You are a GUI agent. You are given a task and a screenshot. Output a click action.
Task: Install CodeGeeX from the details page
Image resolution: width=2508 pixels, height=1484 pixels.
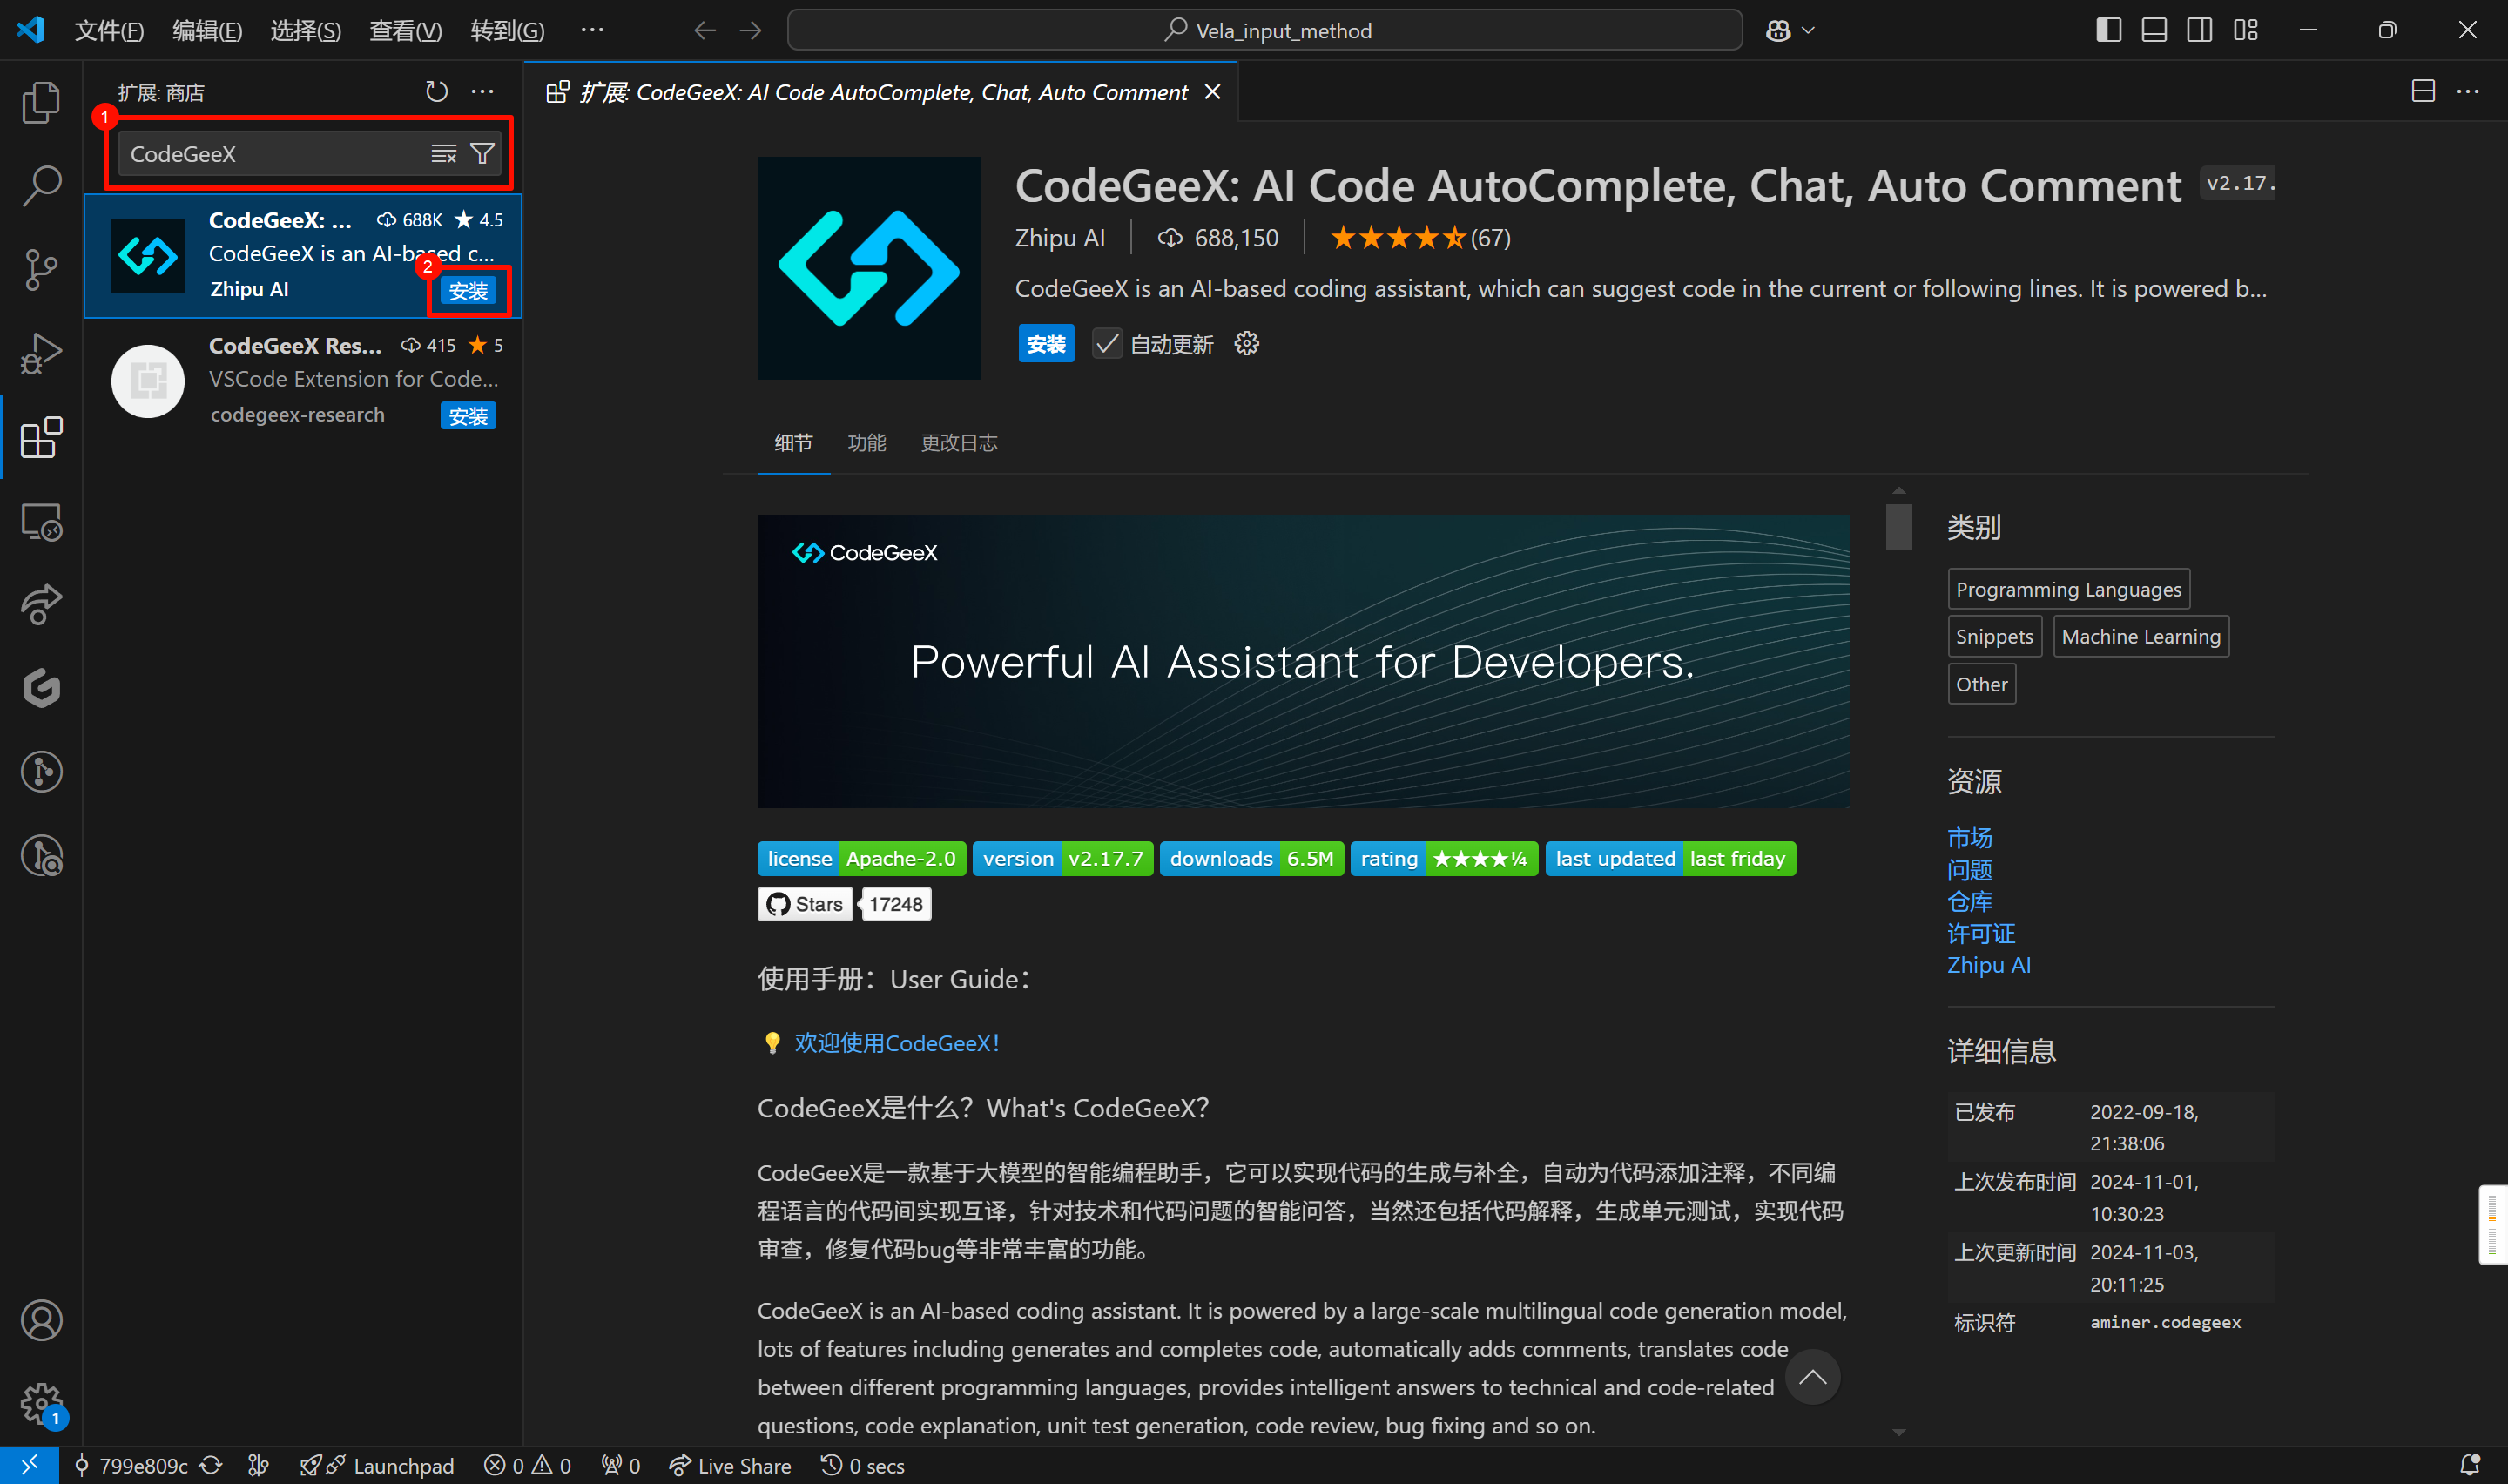pyautogui.click(x=1046, y=344)
